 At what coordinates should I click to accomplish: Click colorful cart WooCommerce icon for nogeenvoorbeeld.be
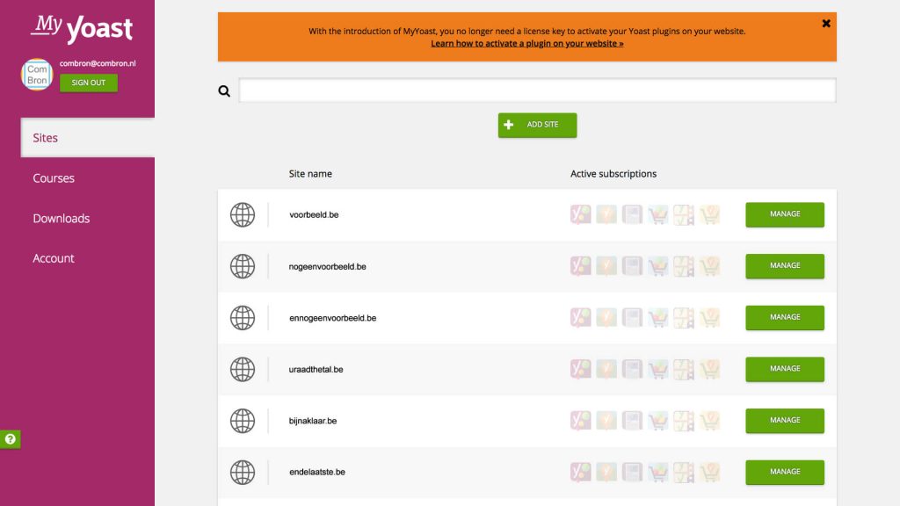point(657,266)
